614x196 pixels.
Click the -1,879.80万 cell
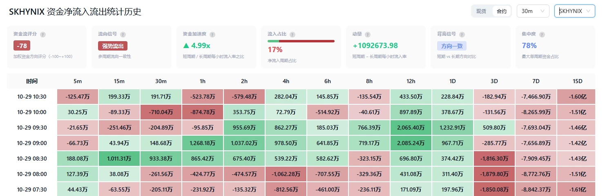click(x=494, y=174)
